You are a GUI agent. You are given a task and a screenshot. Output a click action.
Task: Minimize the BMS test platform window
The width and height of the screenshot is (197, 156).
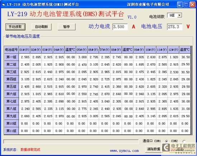tap(180, 5)
